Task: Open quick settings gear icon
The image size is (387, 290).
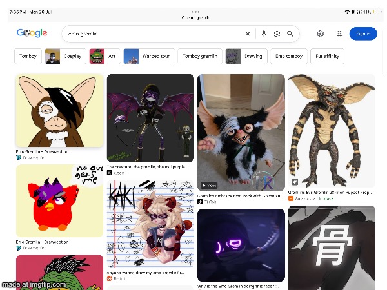Action: 320,34
